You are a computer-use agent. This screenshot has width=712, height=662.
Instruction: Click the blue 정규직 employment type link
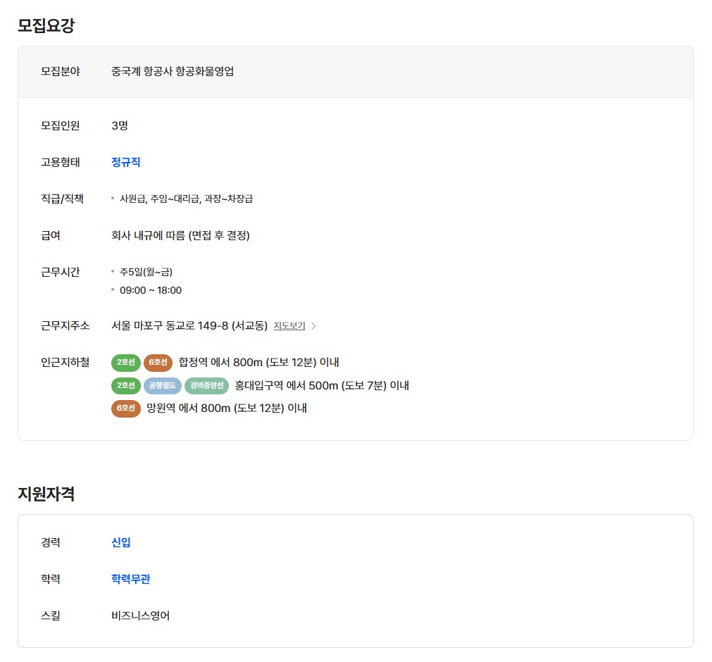126,162
